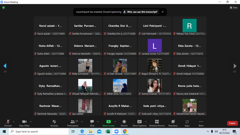Dismiss the closed captioning notification
This screenshot has height=135, width=240.
(x=162, y=12)
